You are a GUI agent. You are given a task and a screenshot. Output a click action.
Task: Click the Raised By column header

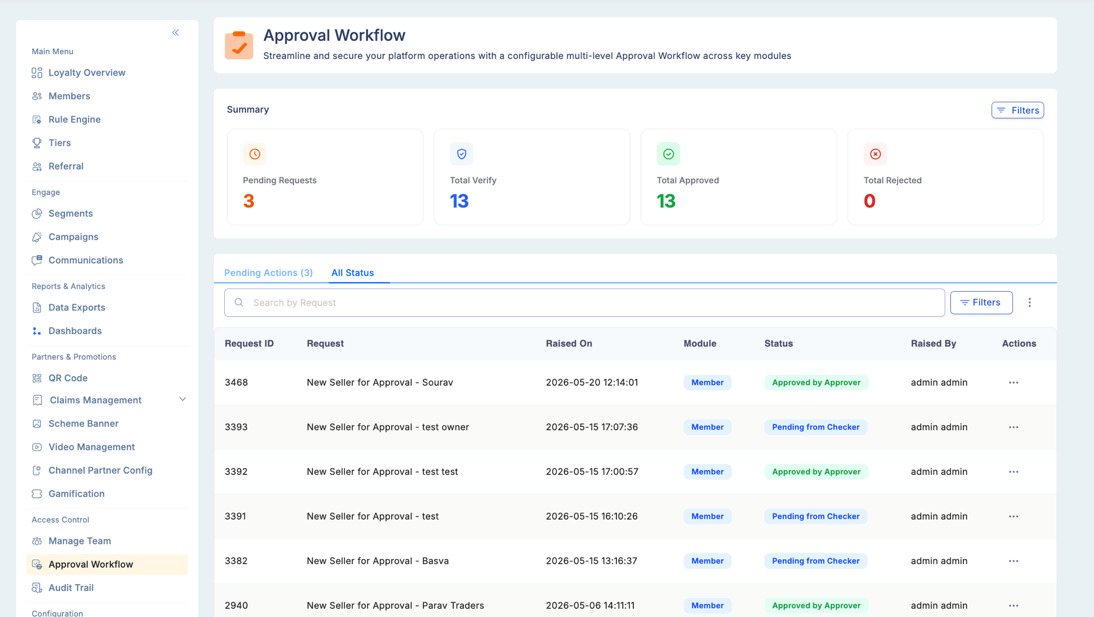[933, 344]
